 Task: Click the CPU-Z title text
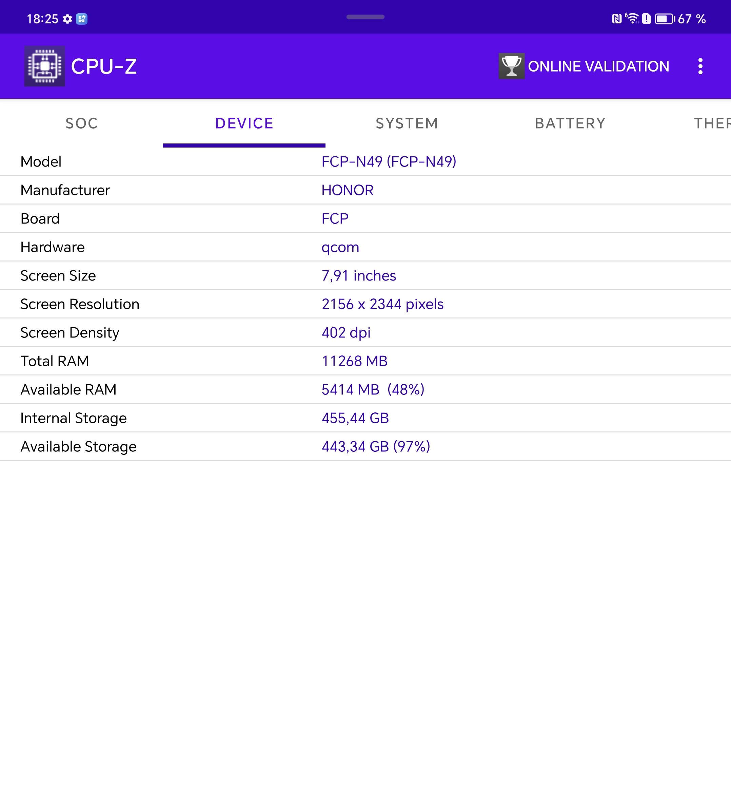click(x=104, y=66)
